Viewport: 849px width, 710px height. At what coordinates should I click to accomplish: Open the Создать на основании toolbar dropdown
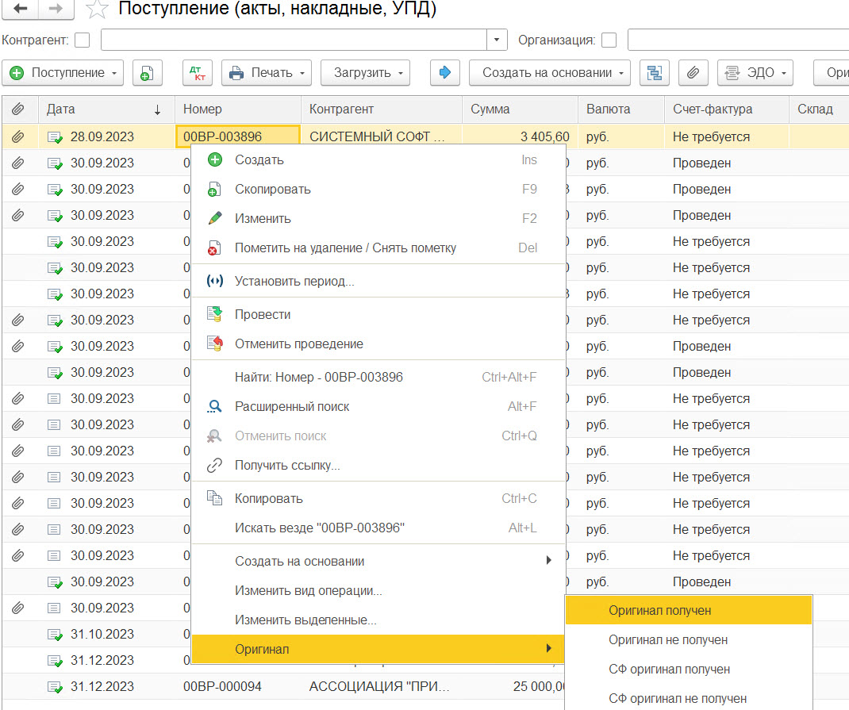(x=549, y=73)
